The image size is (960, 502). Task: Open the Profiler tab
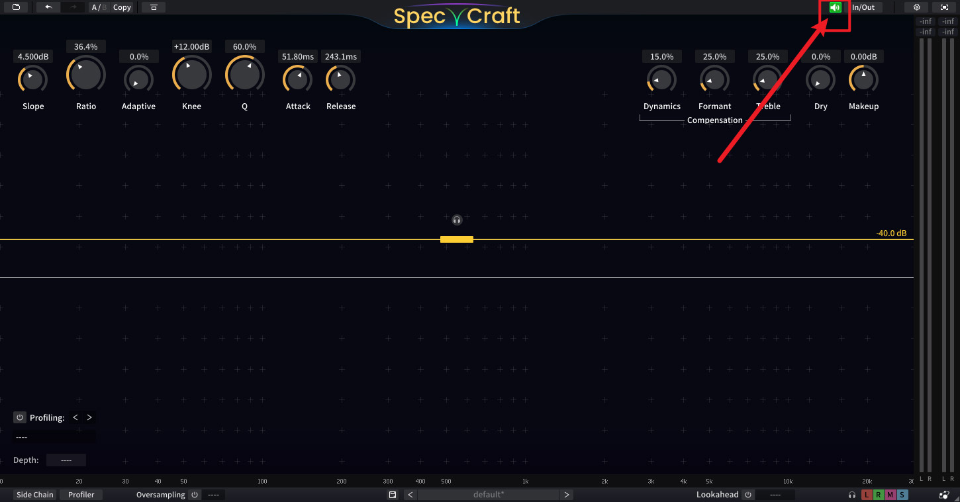81,495
